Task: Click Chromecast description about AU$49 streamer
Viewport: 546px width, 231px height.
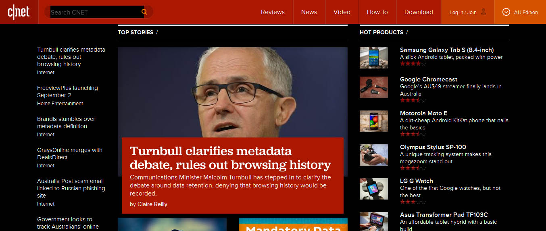Action: tap(451, 90)
